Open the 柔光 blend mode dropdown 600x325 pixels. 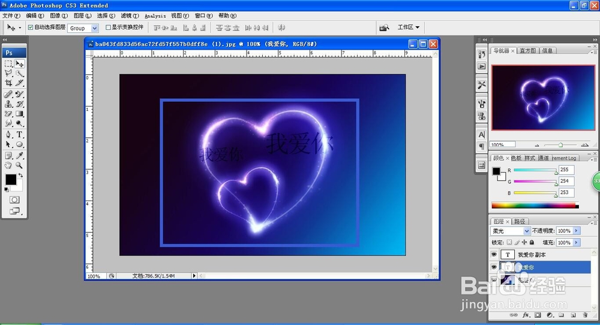click(x=527, y=230)
